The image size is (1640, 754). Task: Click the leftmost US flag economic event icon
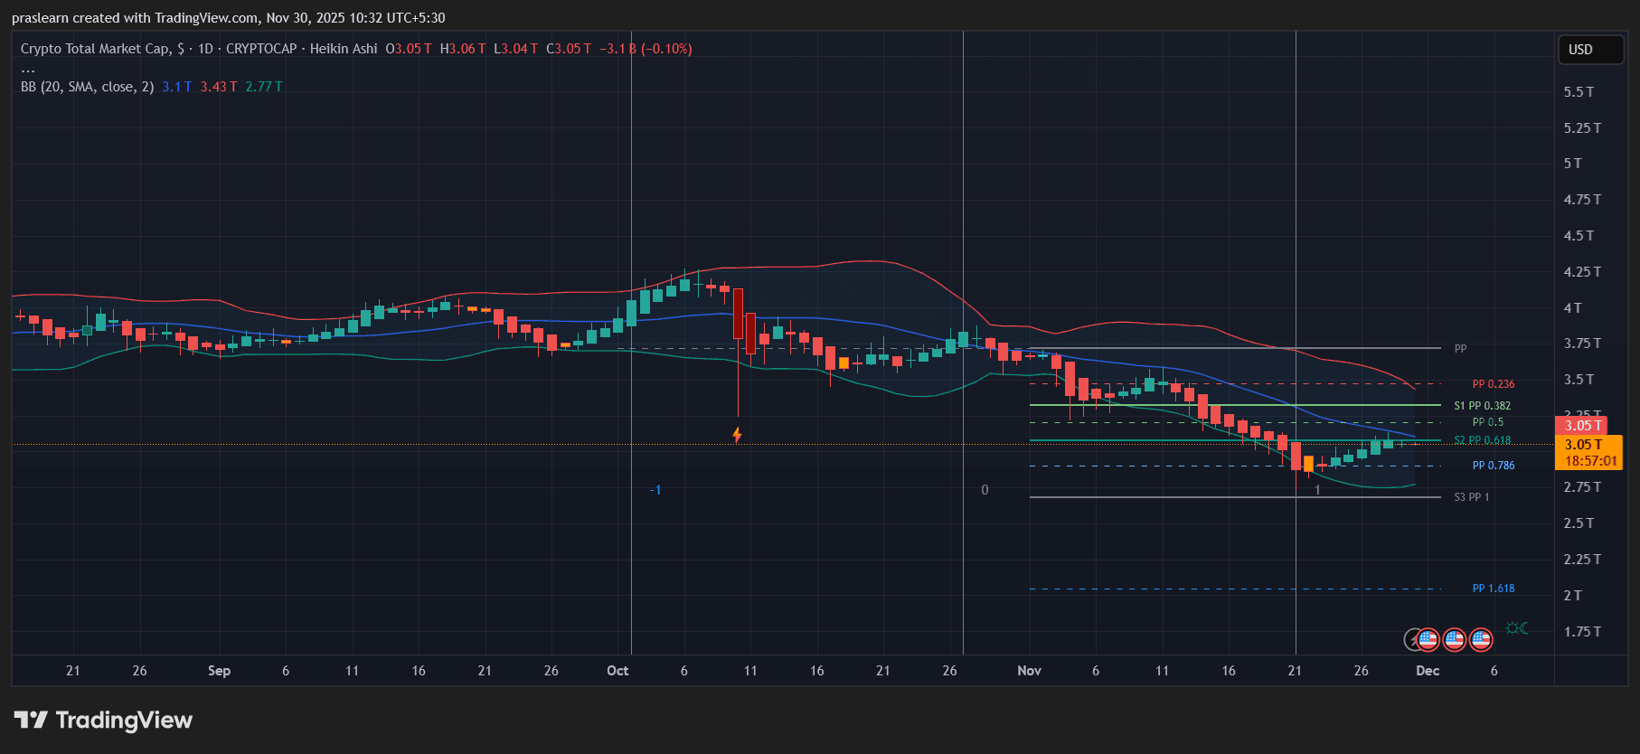(x=1428, y=640)
